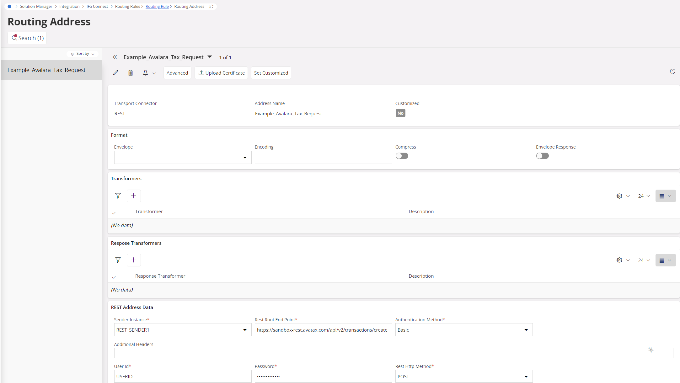Viewport: 680px width, 383px height.
Task: Go to Routing Rules breadcrumb
Action: coord(127,6)
